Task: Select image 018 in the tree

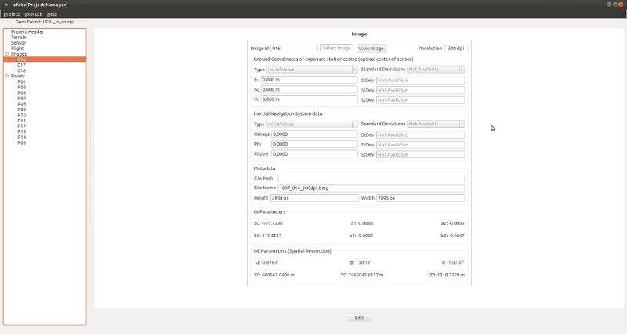Action: tap(21, 70)
